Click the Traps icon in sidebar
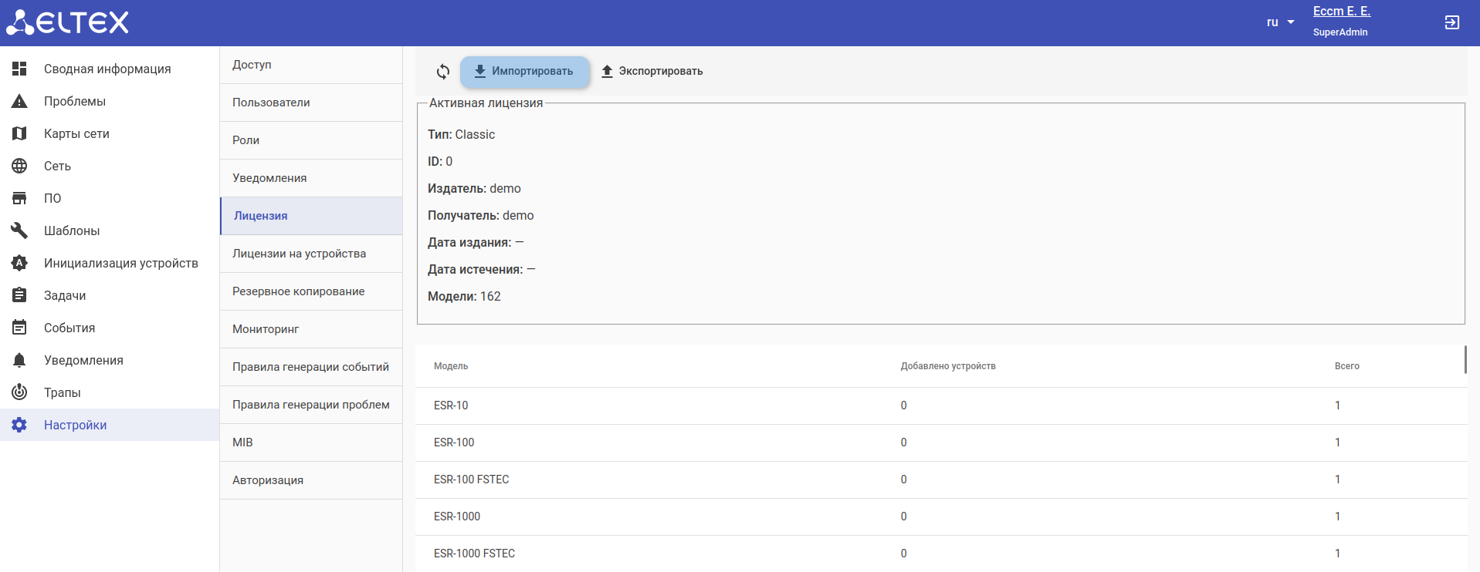 pyautogui.click(x=19, y=393)
